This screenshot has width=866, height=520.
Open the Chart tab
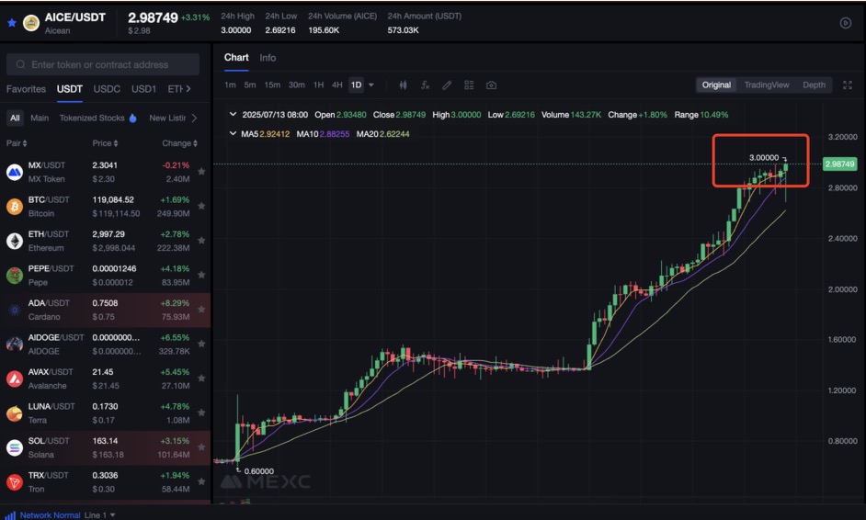tap(236, 57)
